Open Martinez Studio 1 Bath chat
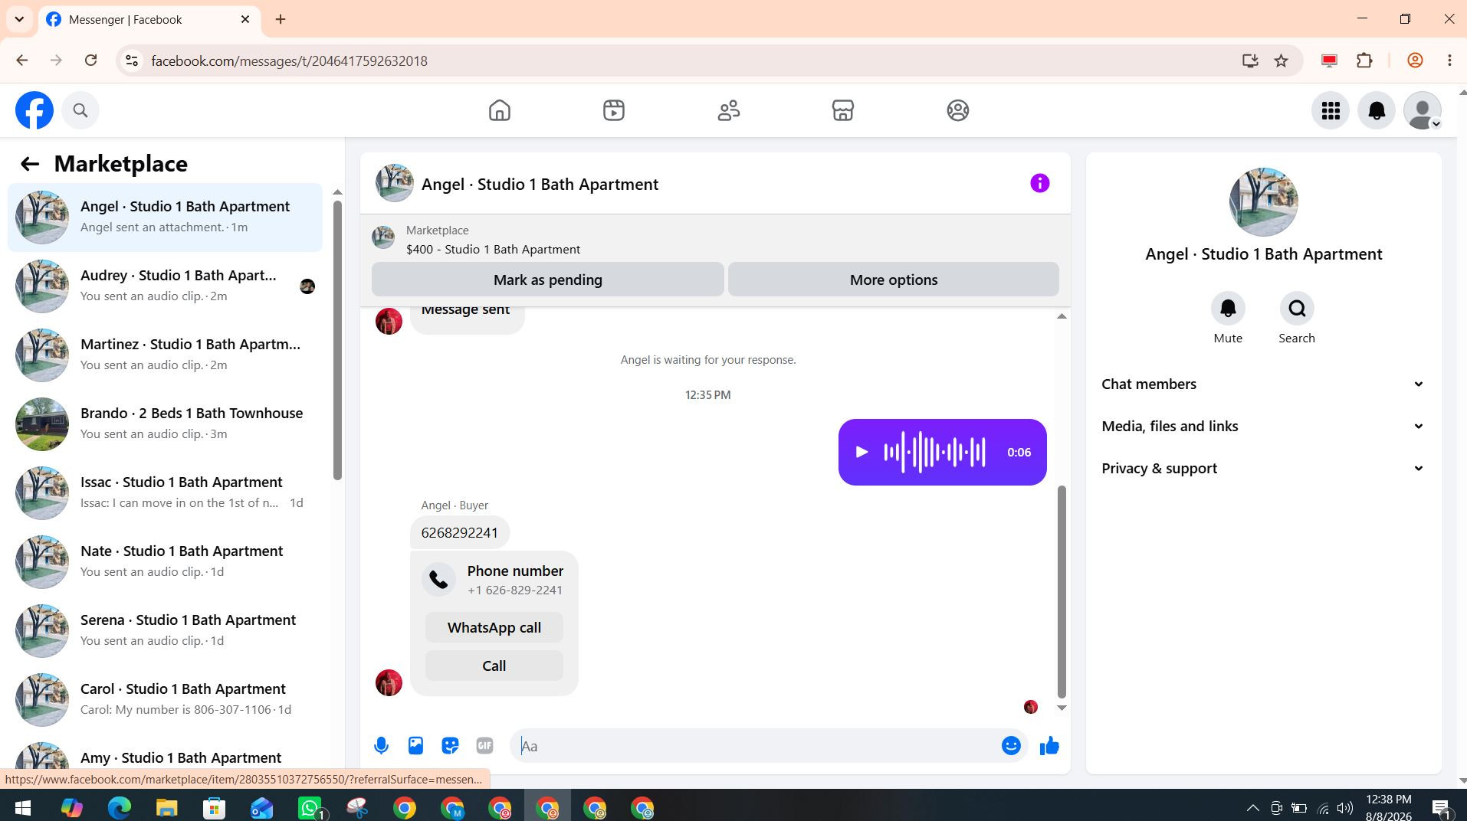Screen dimensions: 1467x821 pos(165,355)
